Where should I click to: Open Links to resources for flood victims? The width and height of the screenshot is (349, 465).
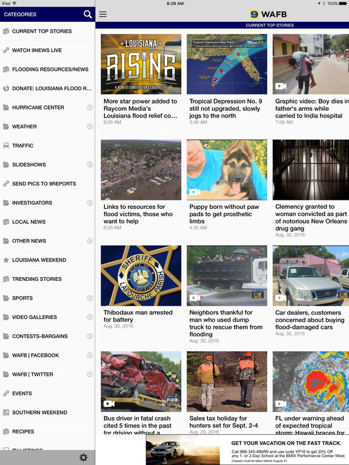click(138, 214)
